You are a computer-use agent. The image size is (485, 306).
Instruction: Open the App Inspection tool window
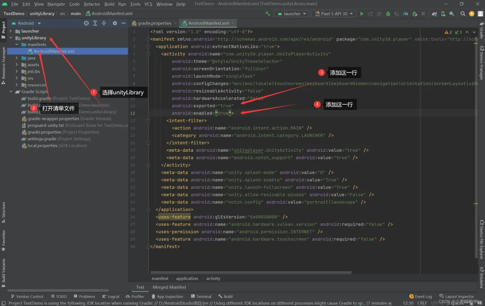pyautogui.click(x=168, y=297)
